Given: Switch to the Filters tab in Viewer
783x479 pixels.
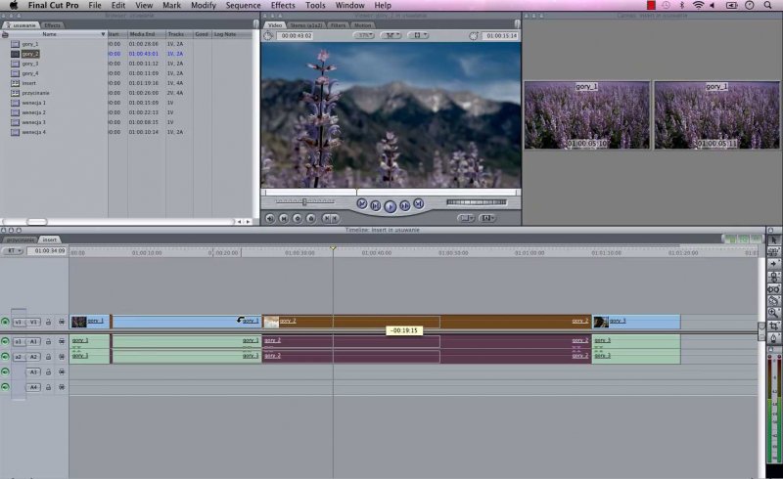Looking at the screenshot, I should click(338, 25).
